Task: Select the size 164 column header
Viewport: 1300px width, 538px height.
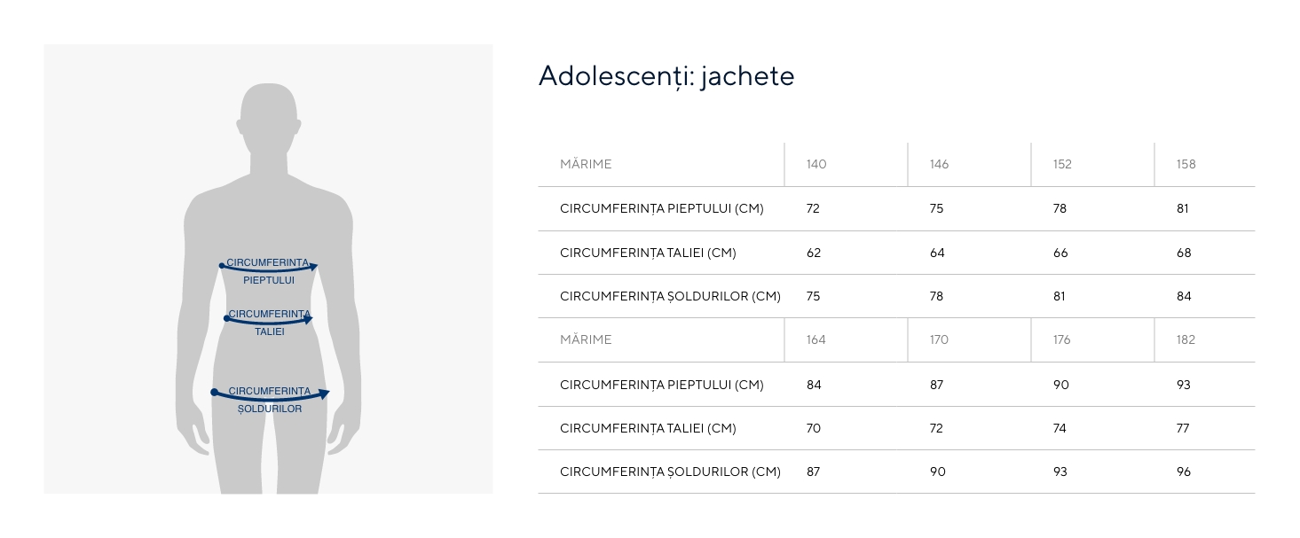Action: coord(816,339)
